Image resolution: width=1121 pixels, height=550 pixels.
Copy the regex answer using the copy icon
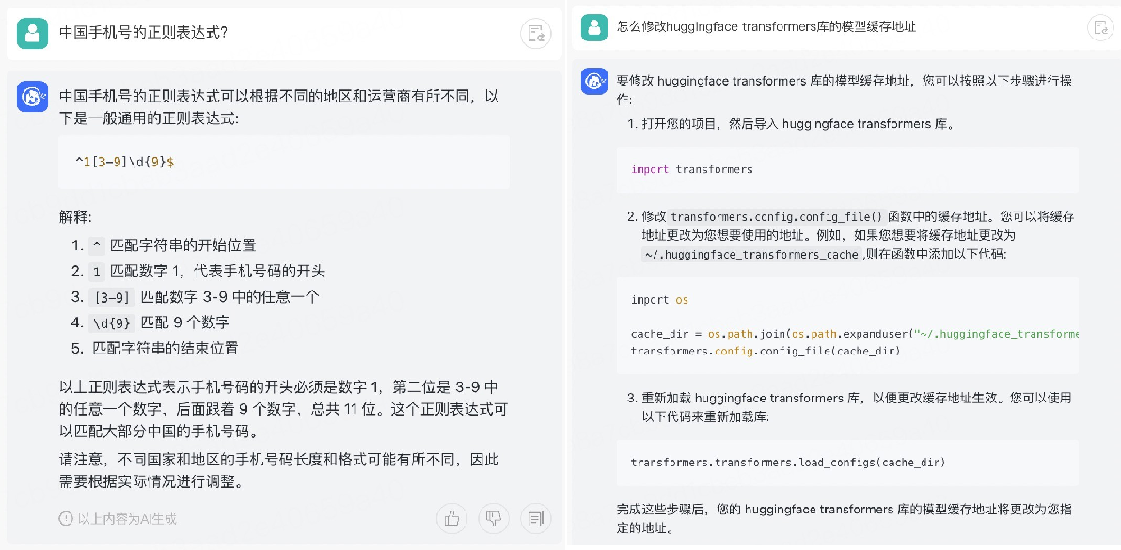click(536, 518)
